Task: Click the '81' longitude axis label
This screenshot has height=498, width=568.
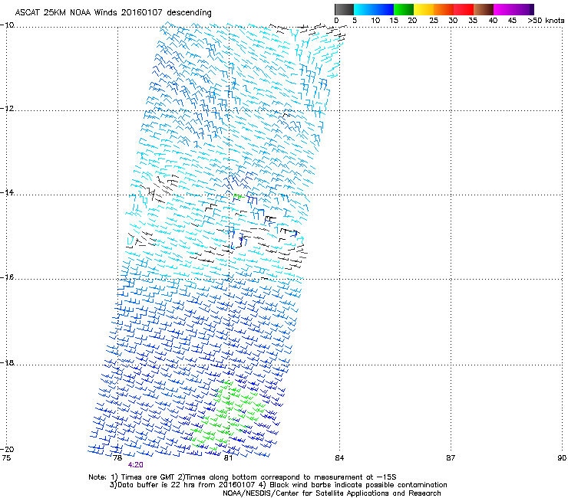Action: coord(228,458)
